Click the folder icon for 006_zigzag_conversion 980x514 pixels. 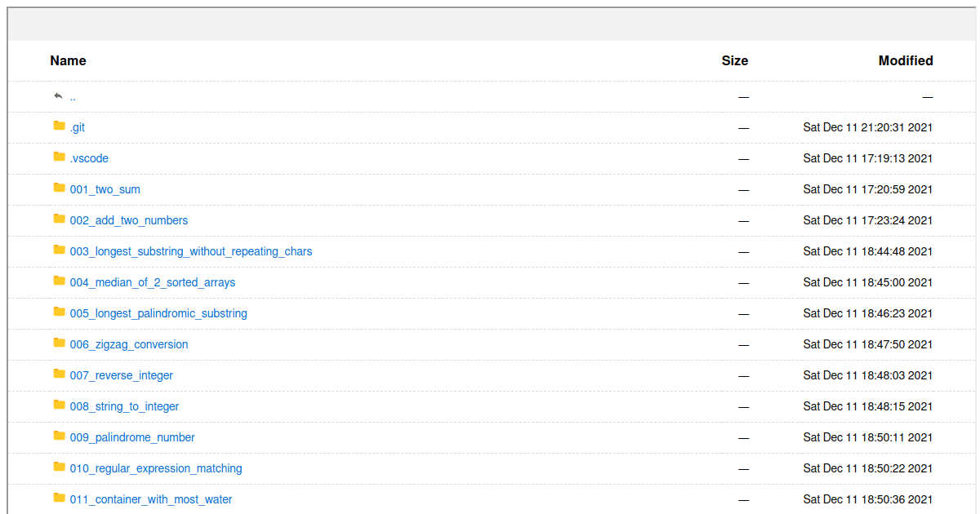tap(59, 343)
